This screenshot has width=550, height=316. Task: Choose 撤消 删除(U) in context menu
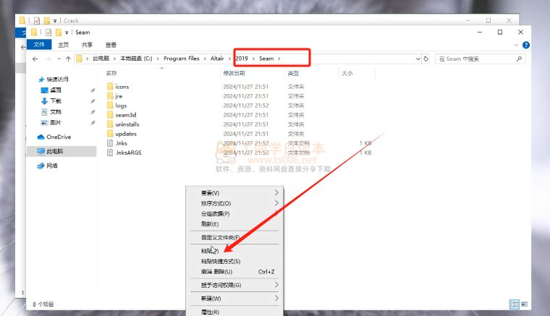[x=234, y=272]
